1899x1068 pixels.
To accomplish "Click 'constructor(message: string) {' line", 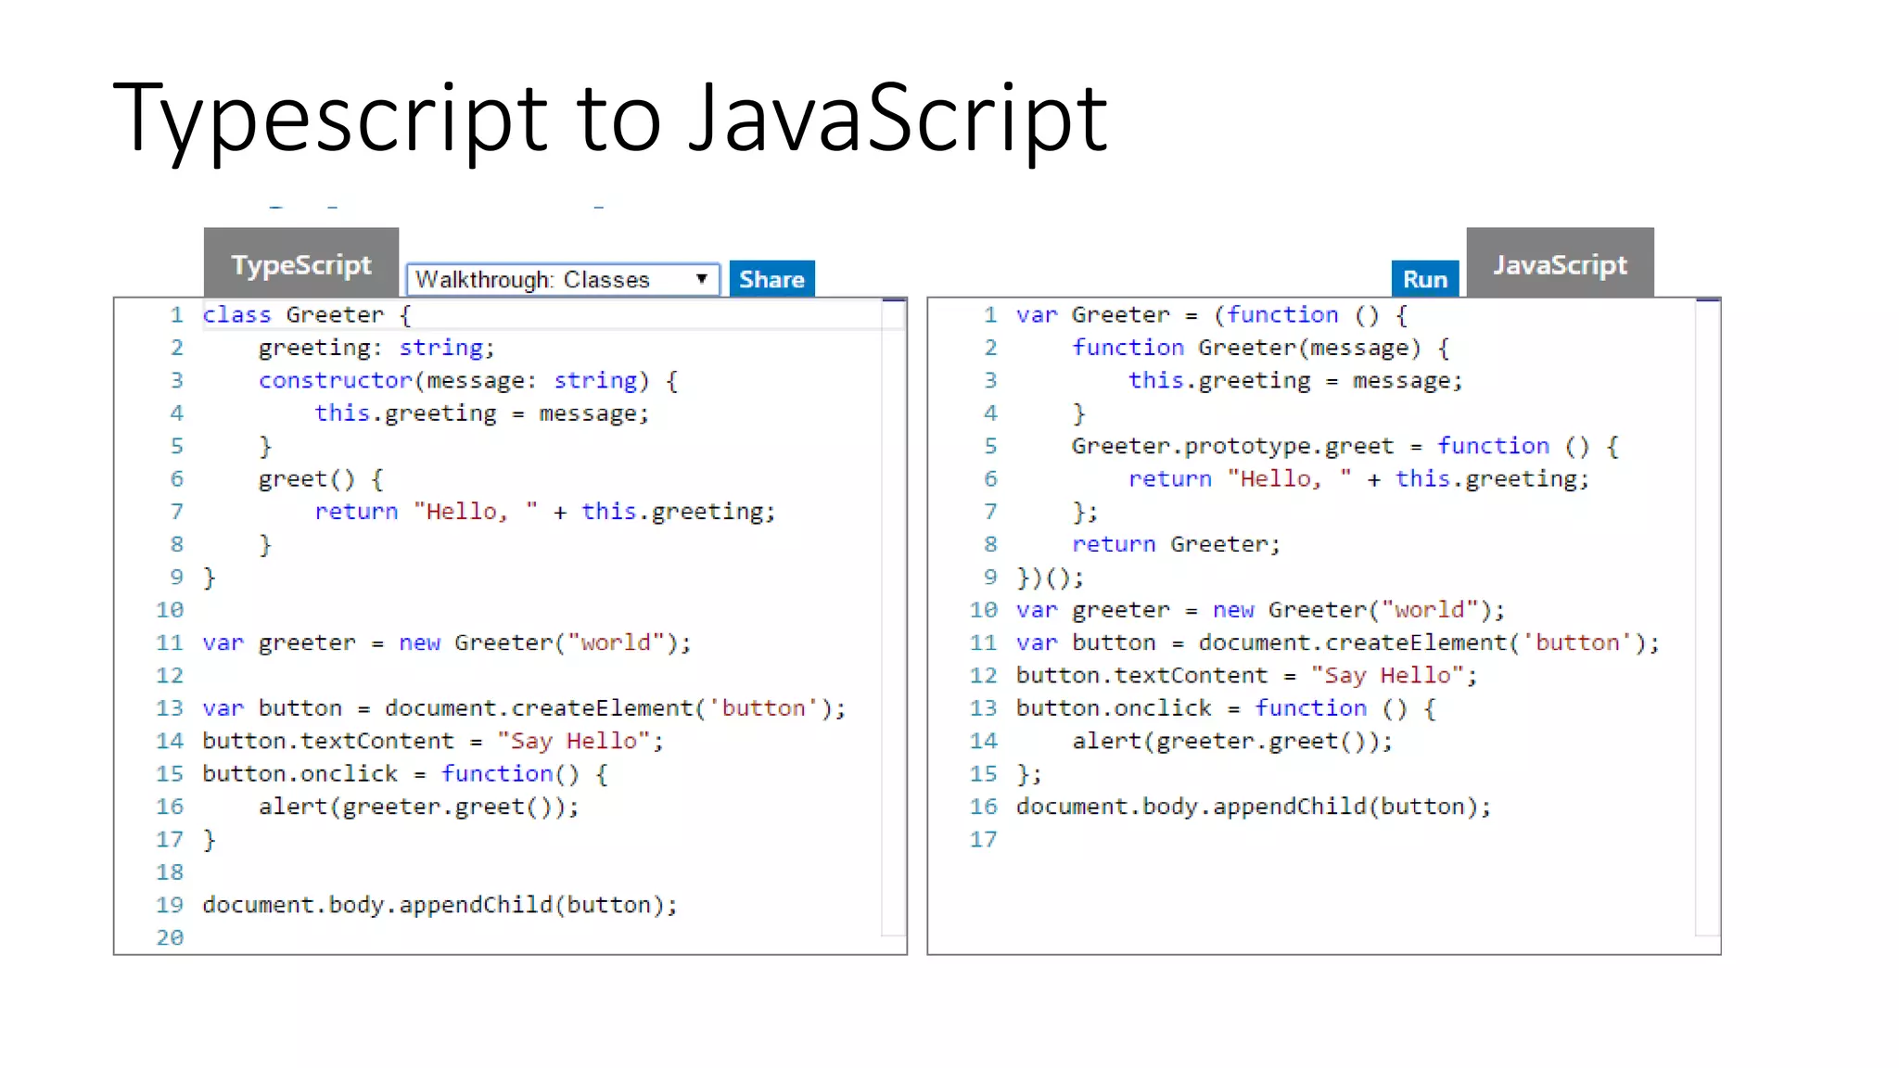I will (x=468, y=381).
